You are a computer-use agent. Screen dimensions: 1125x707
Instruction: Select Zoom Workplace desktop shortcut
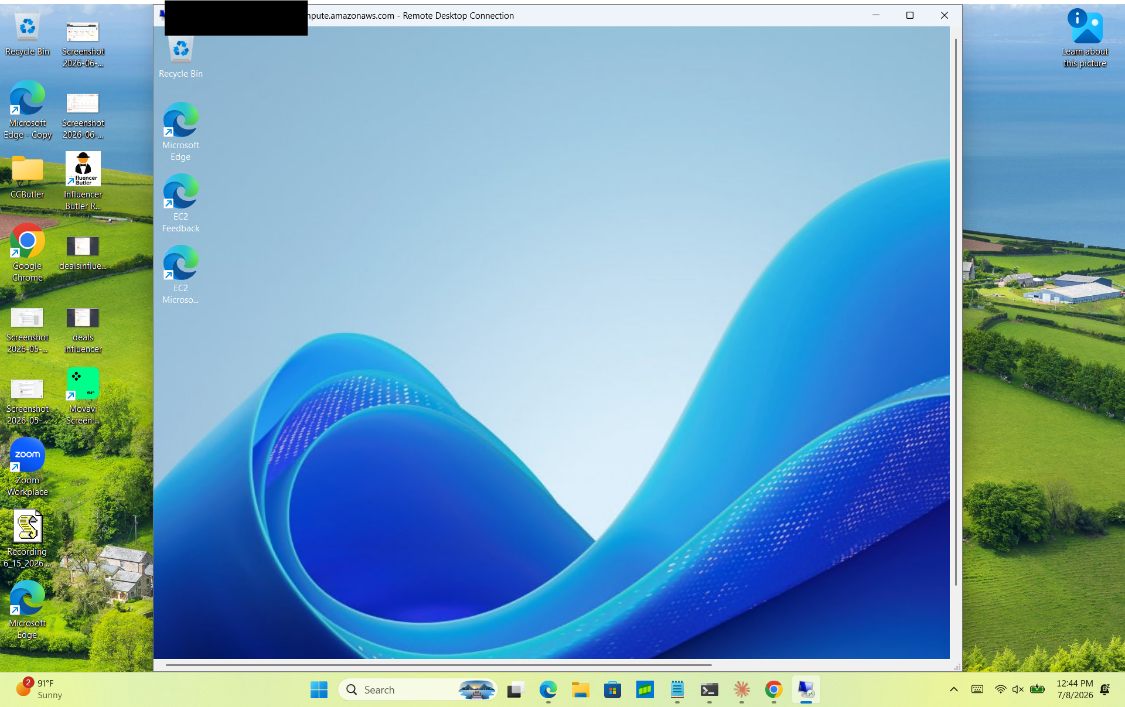pos(27,467)
